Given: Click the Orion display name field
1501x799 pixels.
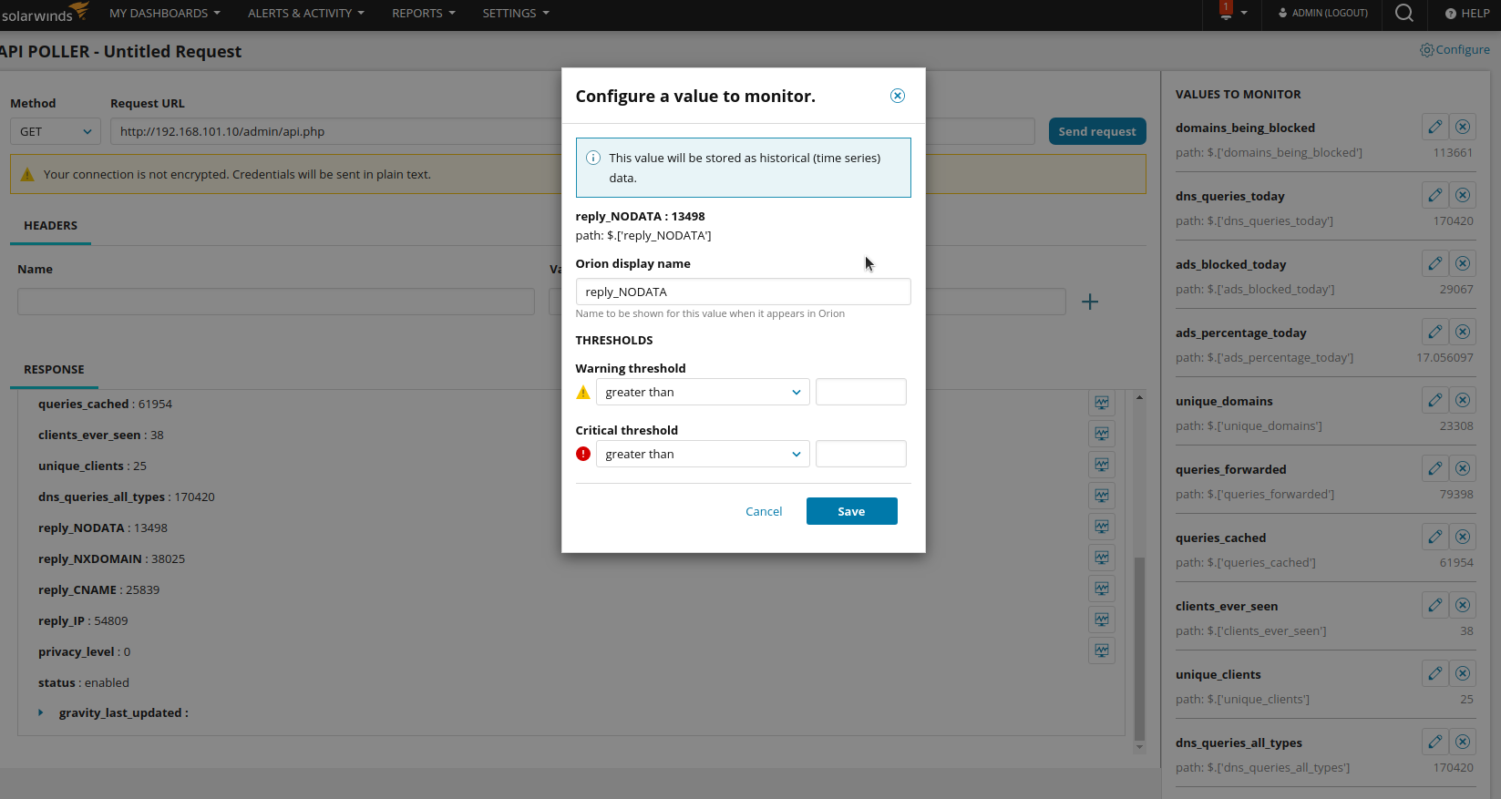Looking at the screenshot, I should [x=743, y=292].
